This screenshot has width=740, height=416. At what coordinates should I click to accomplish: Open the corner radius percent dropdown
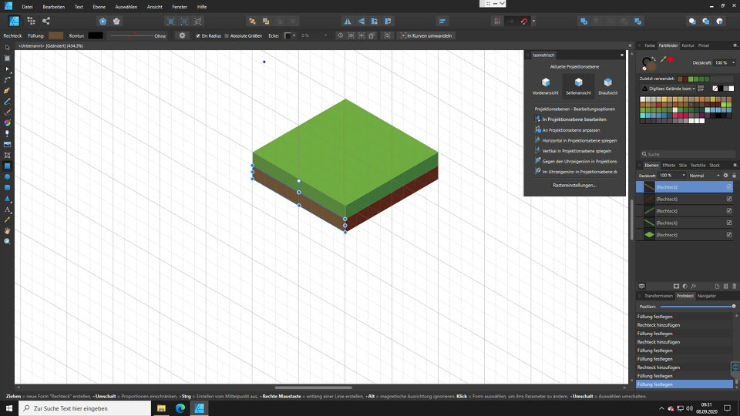point(325,35)
